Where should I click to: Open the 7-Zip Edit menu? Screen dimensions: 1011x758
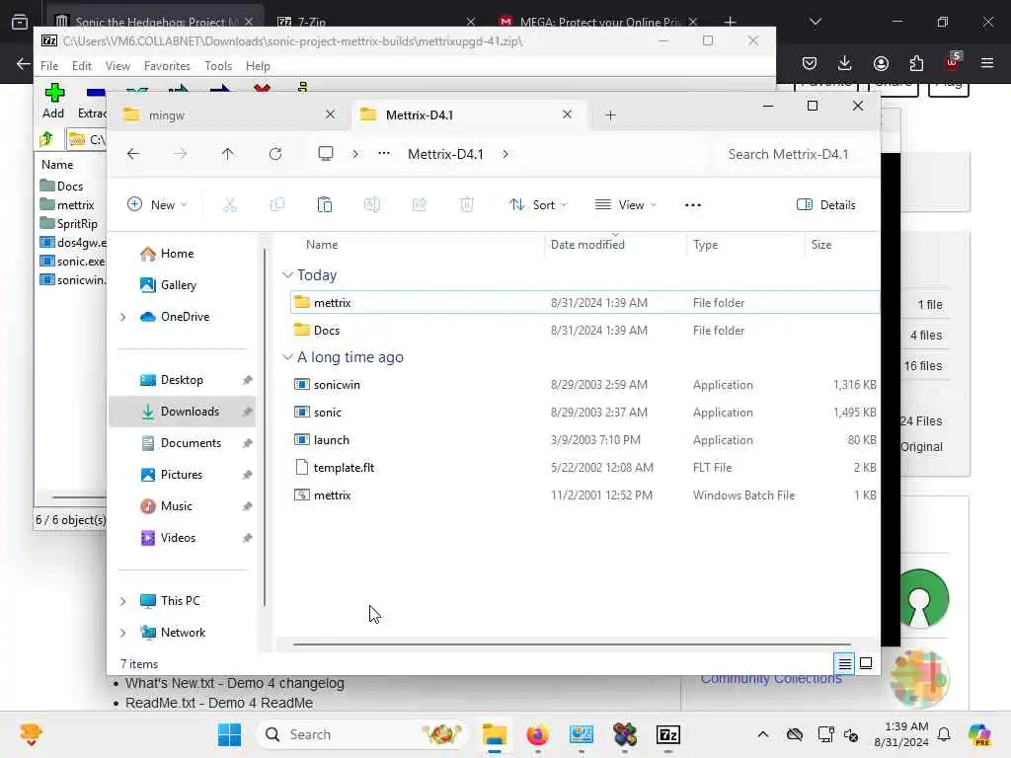81,66
